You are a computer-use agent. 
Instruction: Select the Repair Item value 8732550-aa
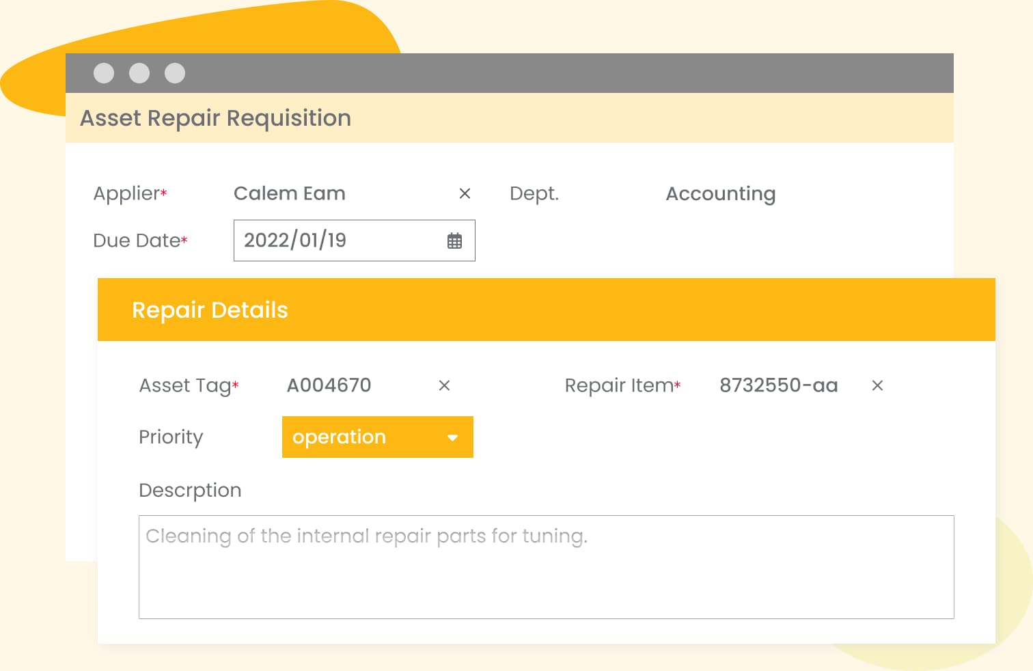(778, 386)
